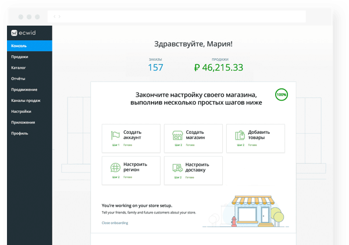
Task: Open the Консоль menu item
Action: [30, 46]
